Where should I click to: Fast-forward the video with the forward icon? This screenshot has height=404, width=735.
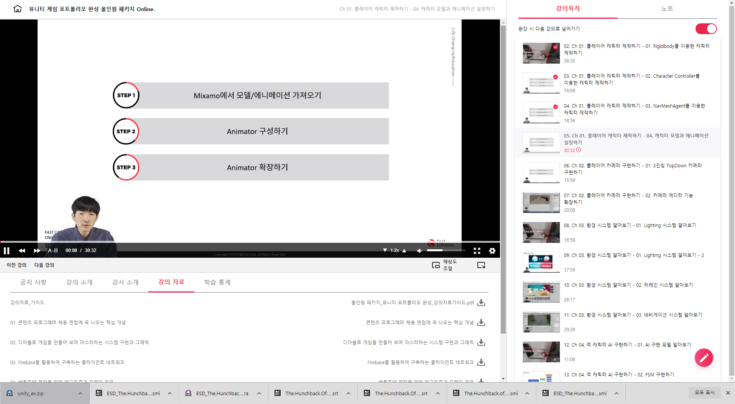click(37, 251)
